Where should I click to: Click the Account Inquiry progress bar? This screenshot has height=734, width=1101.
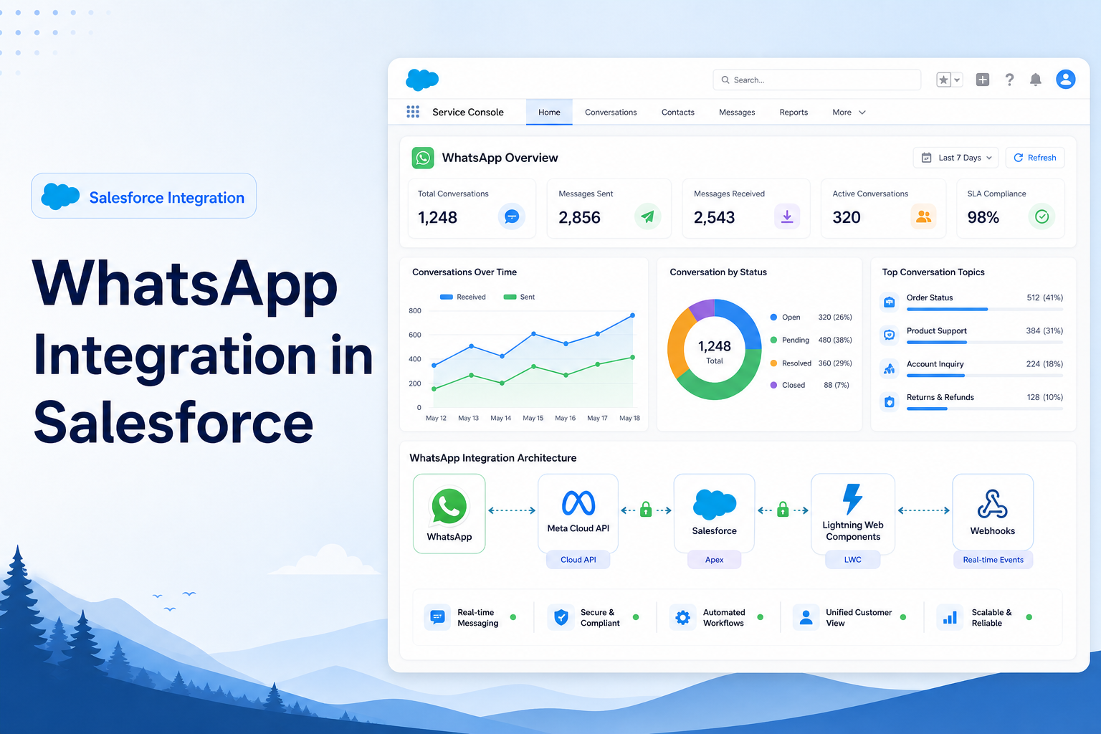985,376
